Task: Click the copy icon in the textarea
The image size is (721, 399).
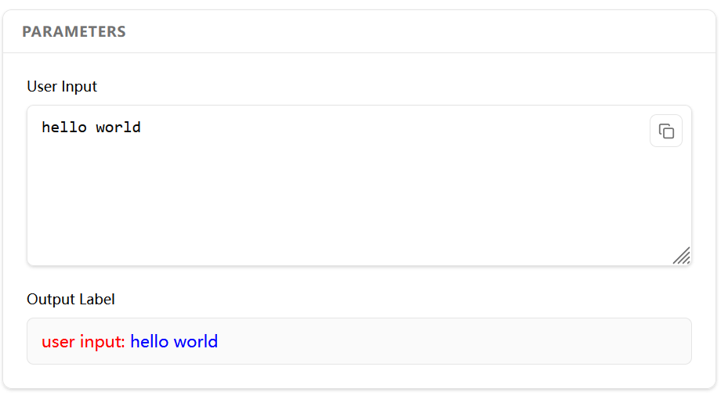Action: [x=666, y=131]
